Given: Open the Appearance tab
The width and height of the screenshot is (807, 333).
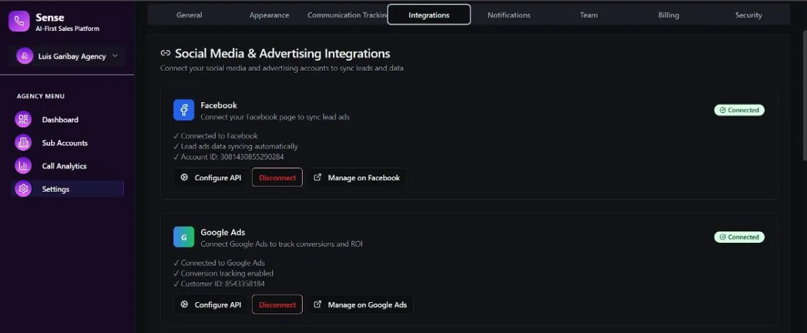Looking at the screenshot, I should point(269,15).
